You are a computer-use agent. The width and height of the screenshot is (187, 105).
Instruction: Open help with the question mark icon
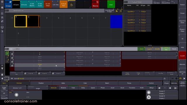(2, 32)
